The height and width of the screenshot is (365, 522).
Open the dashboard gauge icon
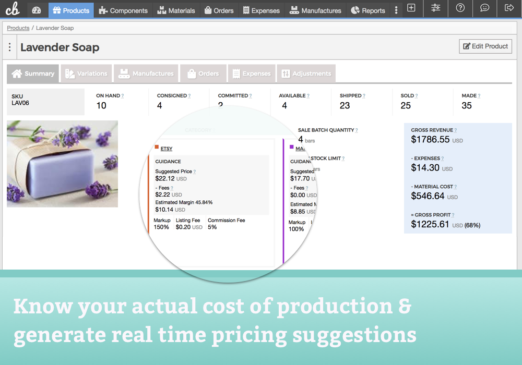(36, 10)
